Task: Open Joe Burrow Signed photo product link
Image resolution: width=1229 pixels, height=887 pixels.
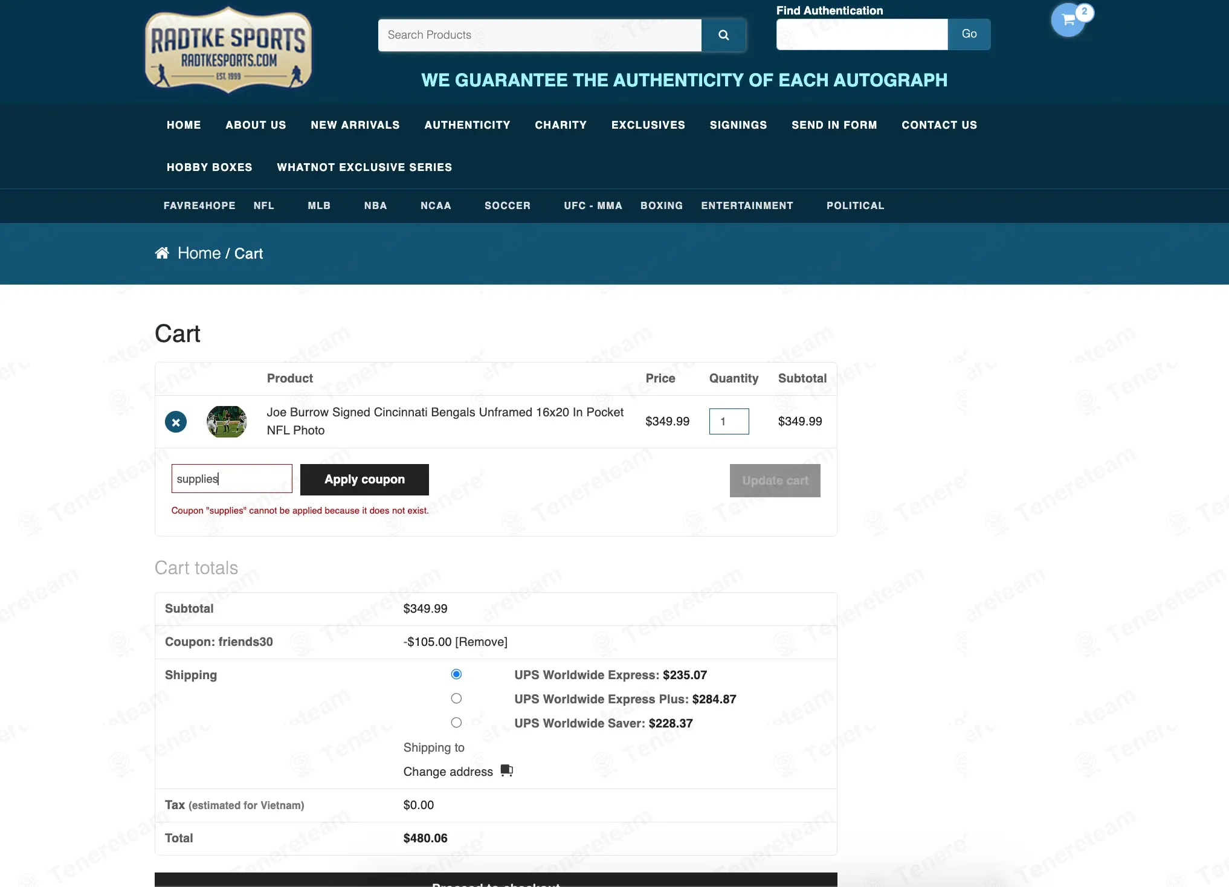Action: pos(445,421)
